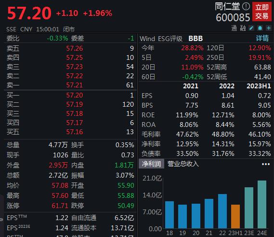Click the exclamation info icon beside 同仁堂
Viewport: 274px width, 237px height.
click(246, 6)
